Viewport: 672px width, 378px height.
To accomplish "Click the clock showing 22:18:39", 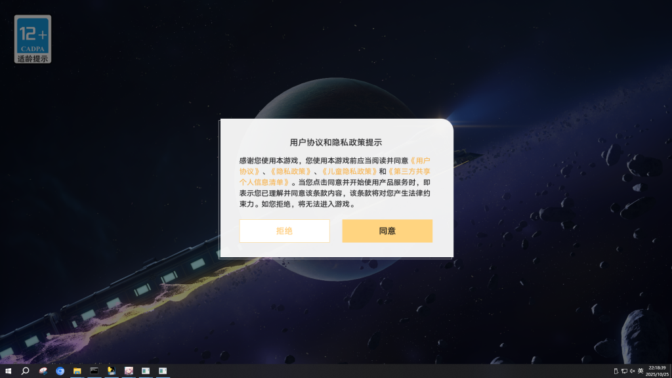I will click(656, 367).
